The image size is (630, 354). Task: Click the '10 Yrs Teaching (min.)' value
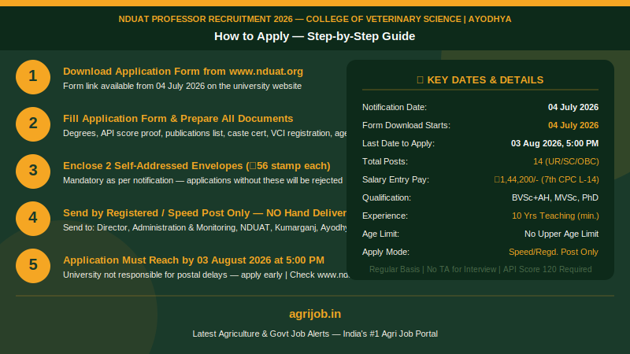[x=555, y=216]
